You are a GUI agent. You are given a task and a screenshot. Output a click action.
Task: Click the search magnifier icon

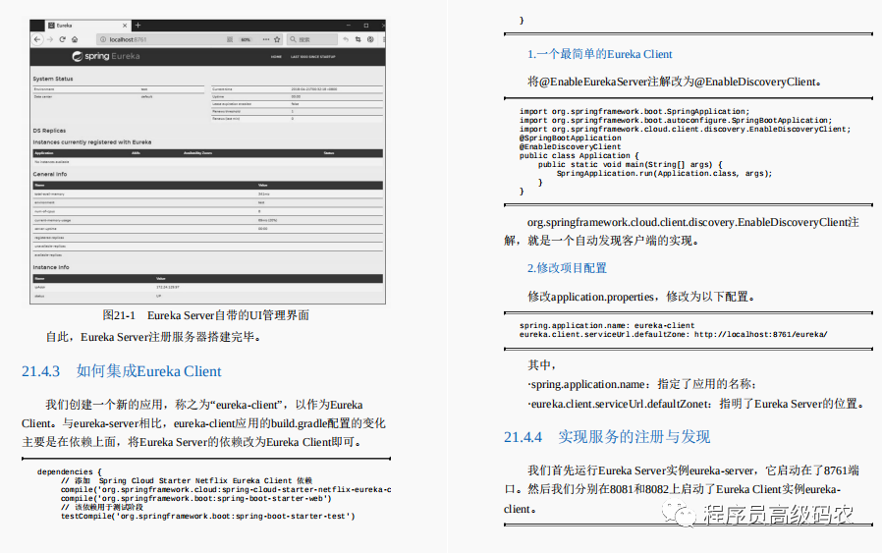293,39
